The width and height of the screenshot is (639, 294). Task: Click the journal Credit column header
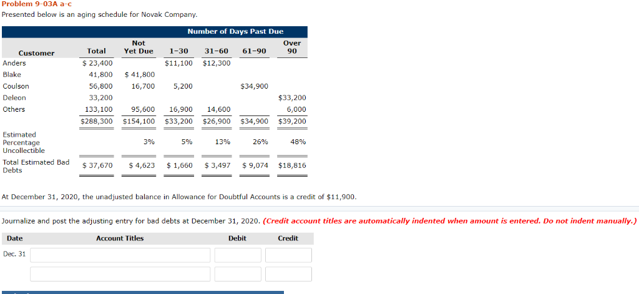(288, 238)
